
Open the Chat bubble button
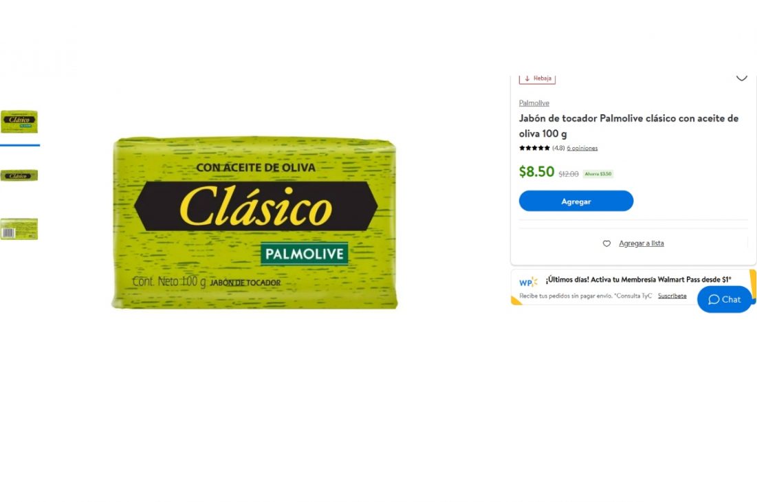[x=724, y=299]
